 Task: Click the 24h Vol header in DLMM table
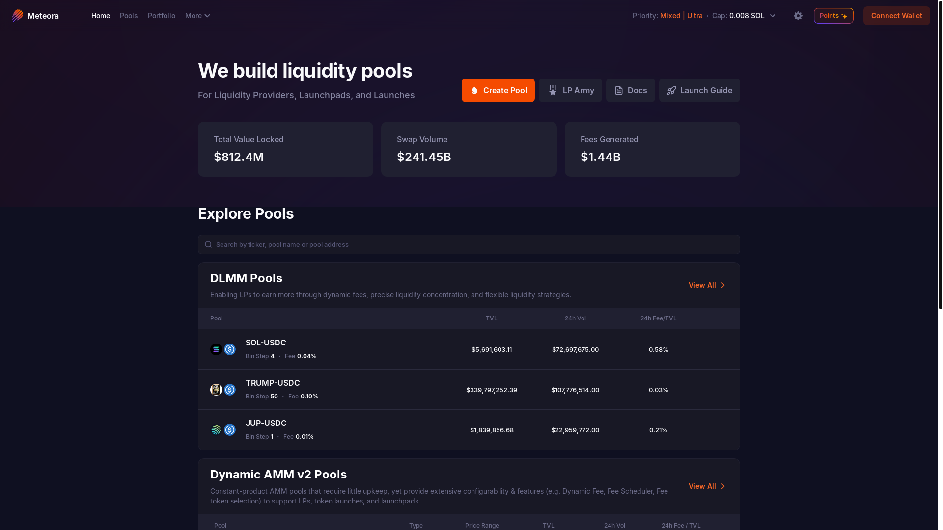click(575, 318)
